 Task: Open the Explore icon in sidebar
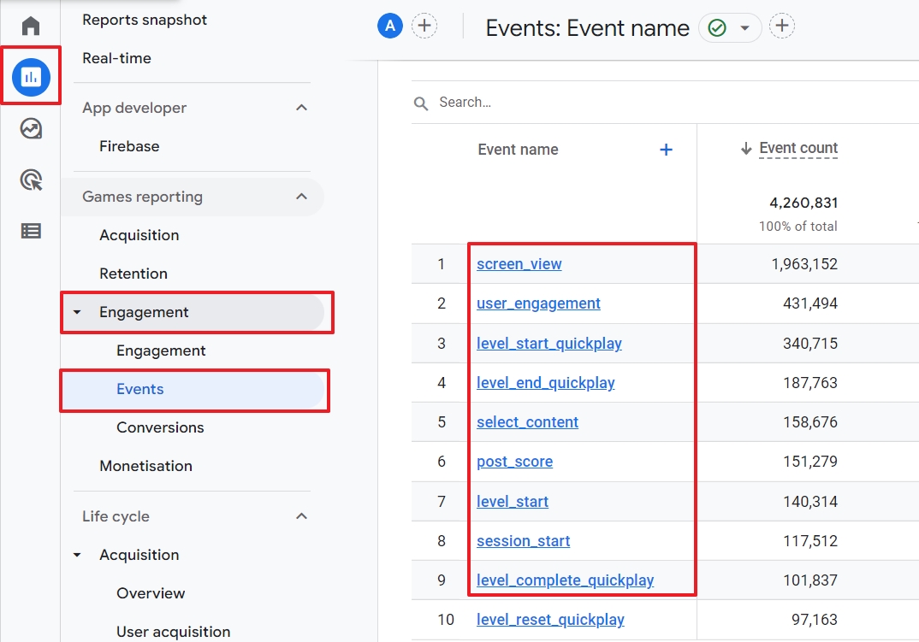[x=31, y=129]
